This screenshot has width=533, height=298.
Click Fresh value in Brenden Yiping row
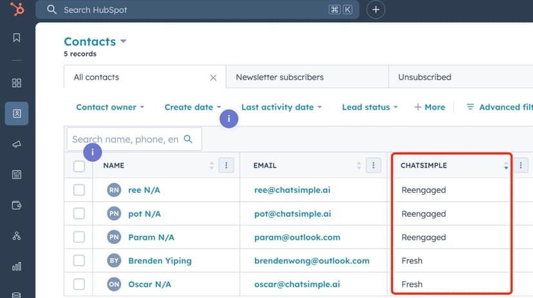click(412, 260)
